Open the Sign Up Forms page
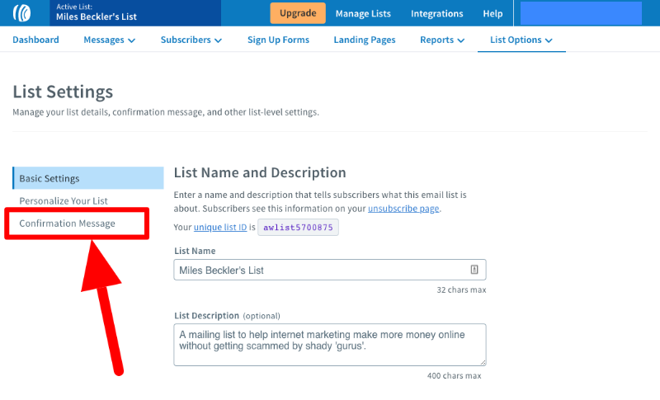Screen dimensions: 660x400 278,40
